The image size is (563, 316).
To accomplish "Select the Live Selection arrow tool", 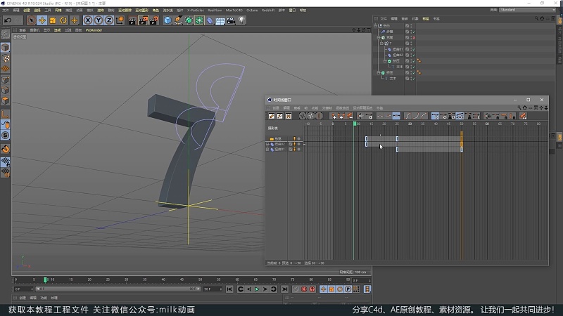I will coord(31,20).
